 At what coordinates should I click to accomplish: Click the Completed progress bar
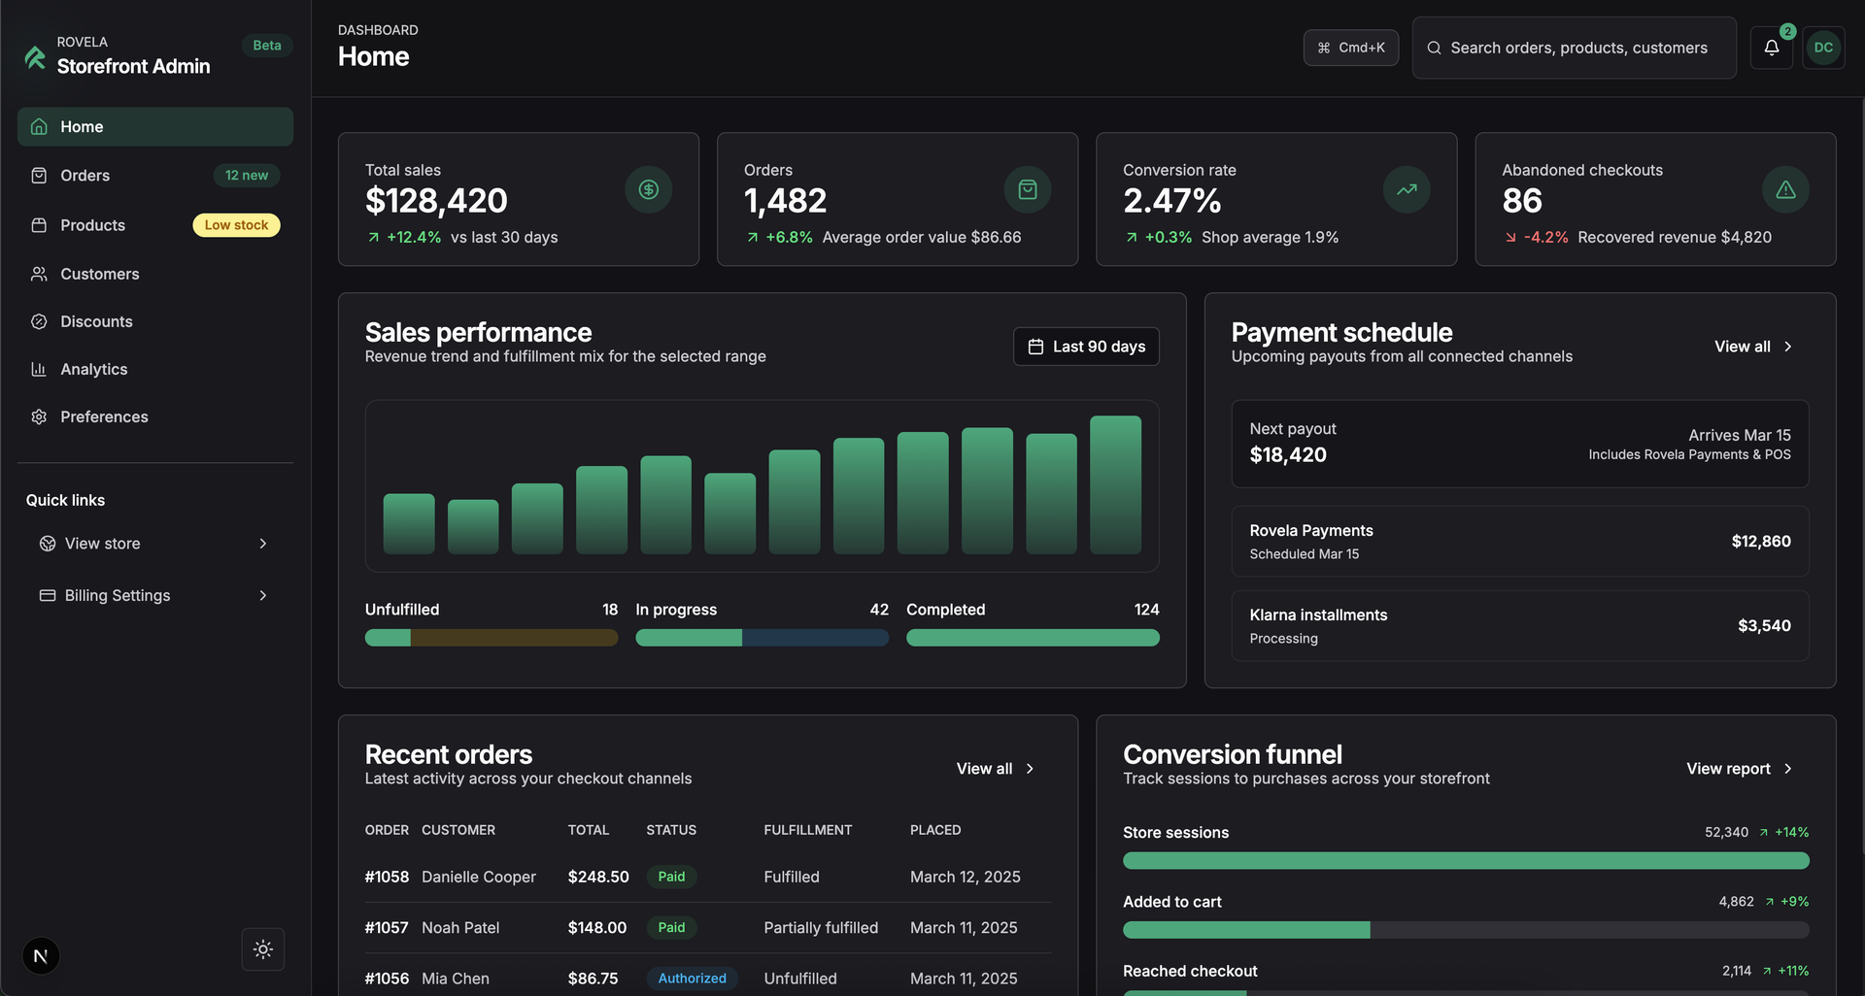click(1032, 638)
